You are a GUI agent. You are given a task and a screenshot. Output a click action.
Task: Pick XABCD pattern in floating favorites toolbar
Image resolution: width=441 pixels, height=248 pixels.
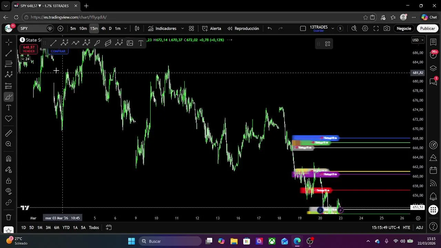pyautogui.click(x=64, y=43)
